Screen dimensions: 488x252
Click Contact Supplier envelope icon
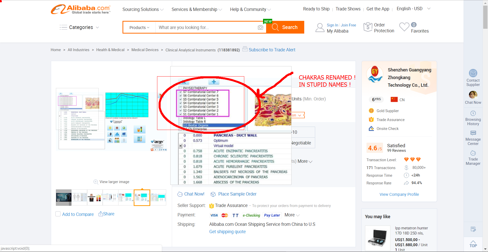(473, 73)
